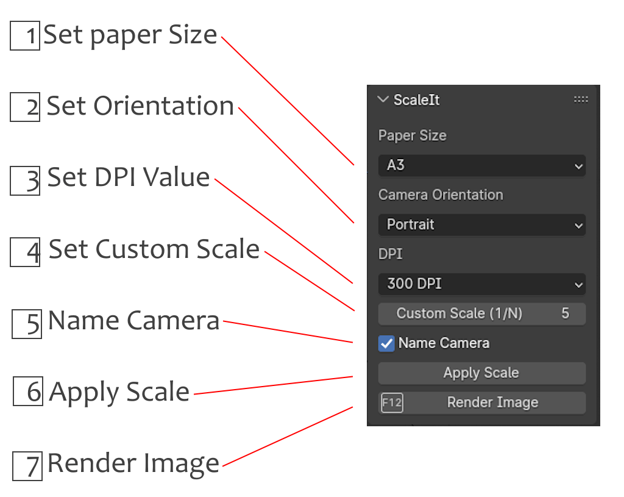Collapse the ScaleIt panel chevron
Viewport: 624px width, 497px height.
(383, 99)
